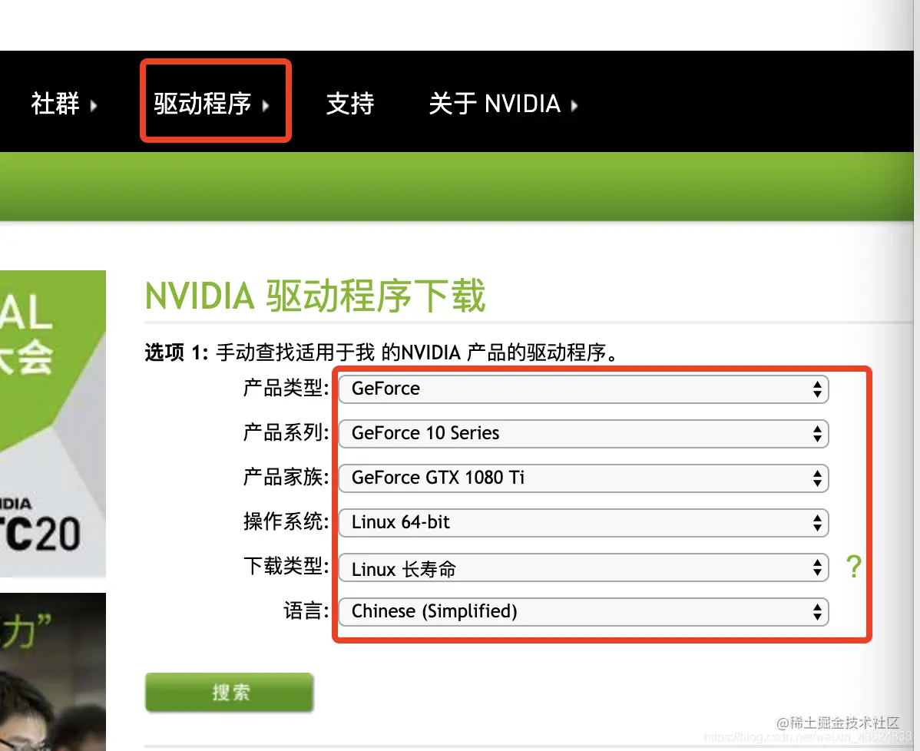Viewport: 920px width, 751px height.
Task: Open the 社群 menu in the navigation bar
Action: (x=64, y=104)
